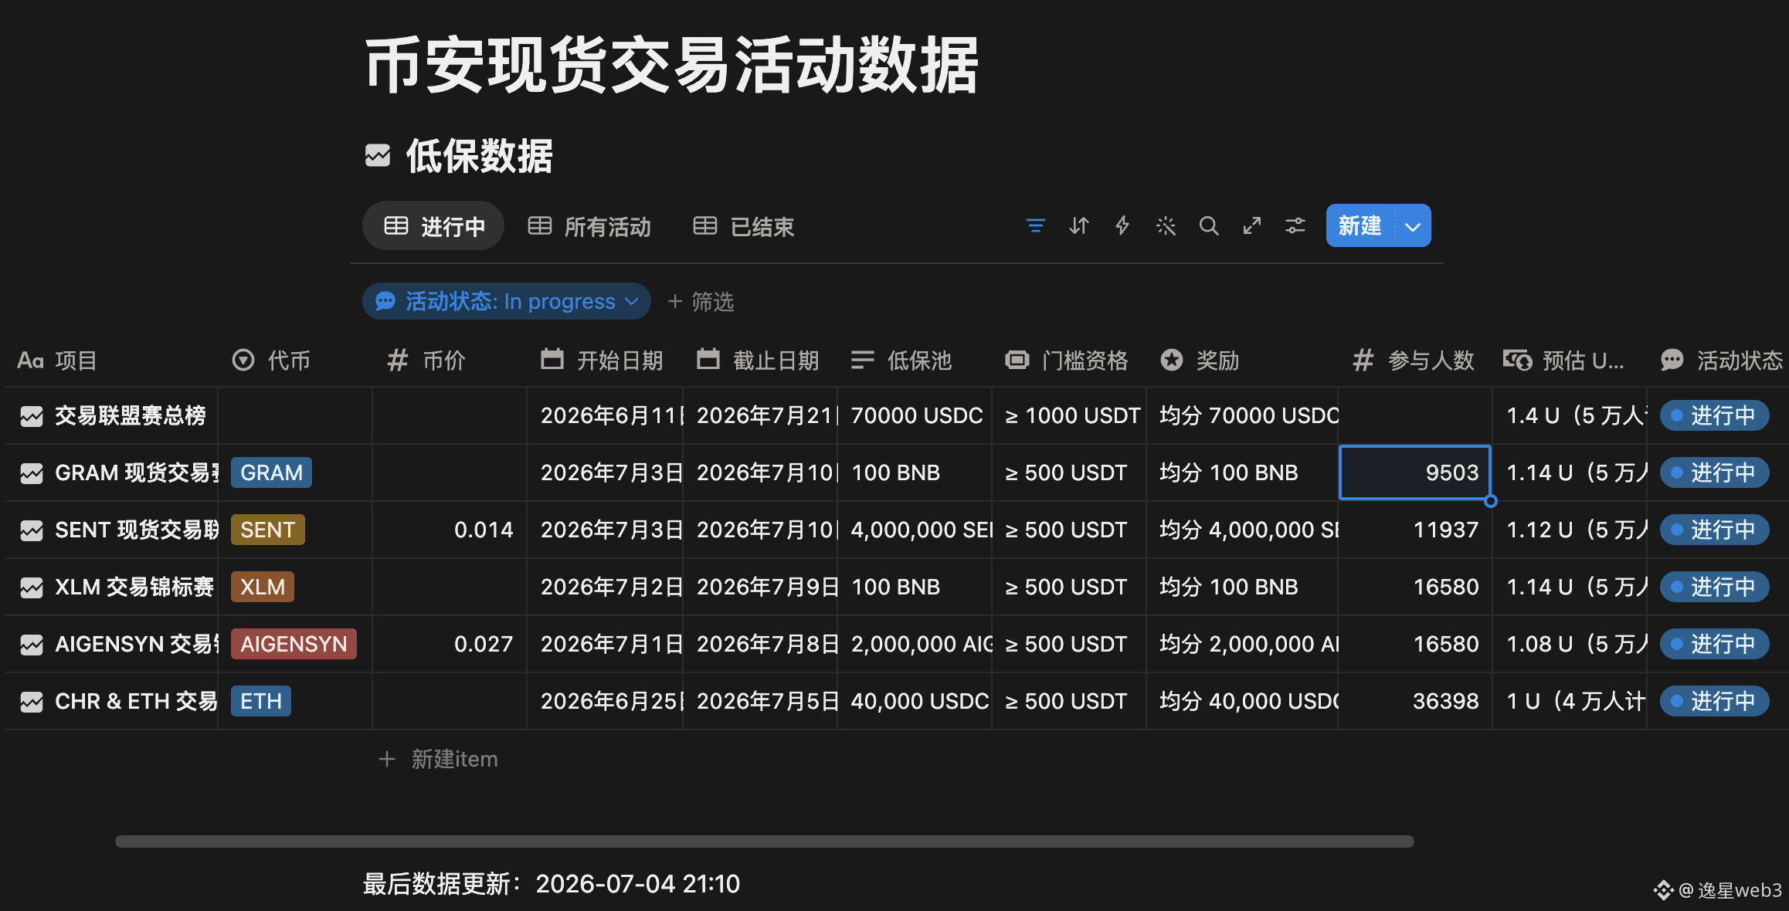Viewport: 1789px width, 911px height.
Task: Click the 2026年7月9日 end date cell
Action: click(x=760, y=587)
